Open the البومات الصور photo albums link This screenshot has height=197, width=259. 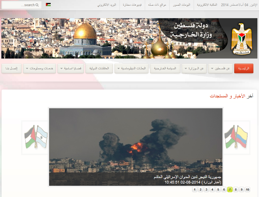click(x=182, y=5)
